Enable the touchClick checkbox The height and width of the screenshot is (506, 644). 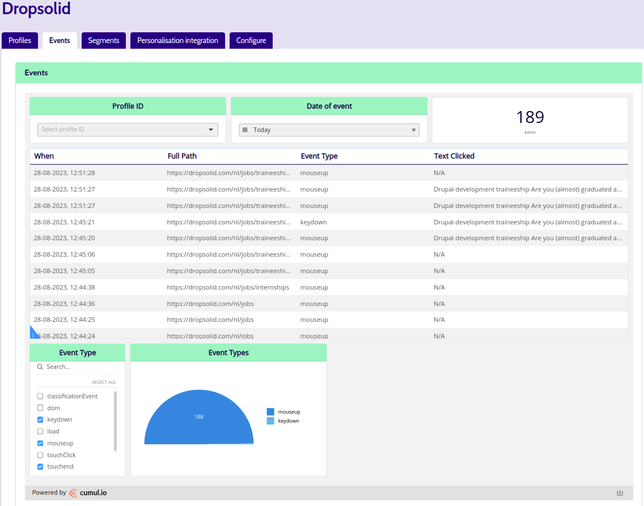(40, 455)
